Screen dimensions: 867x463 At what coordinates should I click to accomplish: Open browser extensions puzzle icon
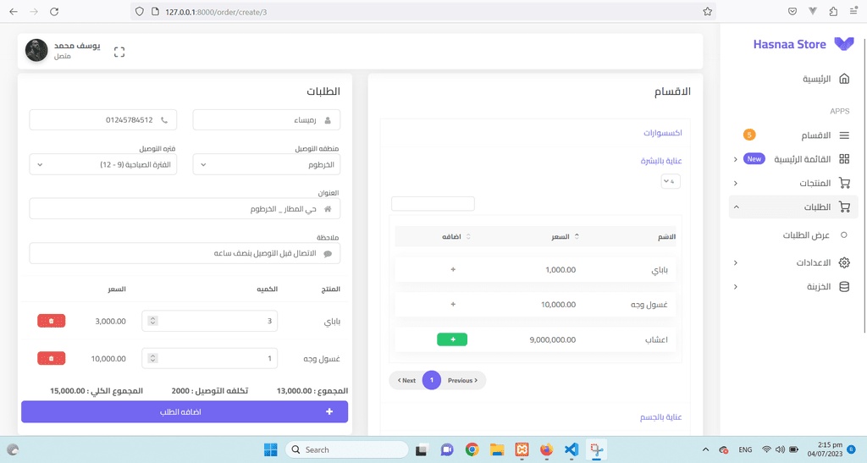point(833,12)
